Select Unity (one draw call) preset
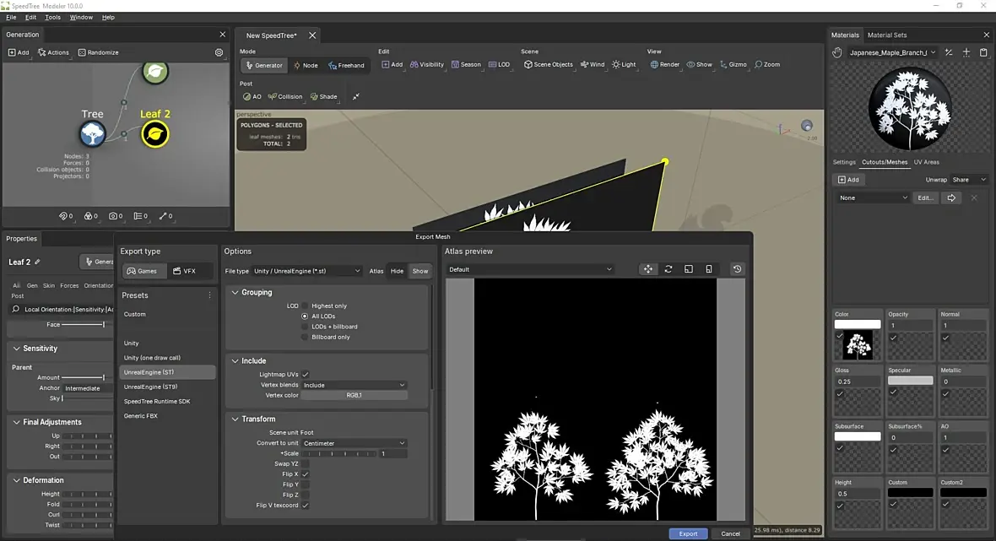Screen dimensions: 996x541 pyautogui.click(x=152, y=358)
